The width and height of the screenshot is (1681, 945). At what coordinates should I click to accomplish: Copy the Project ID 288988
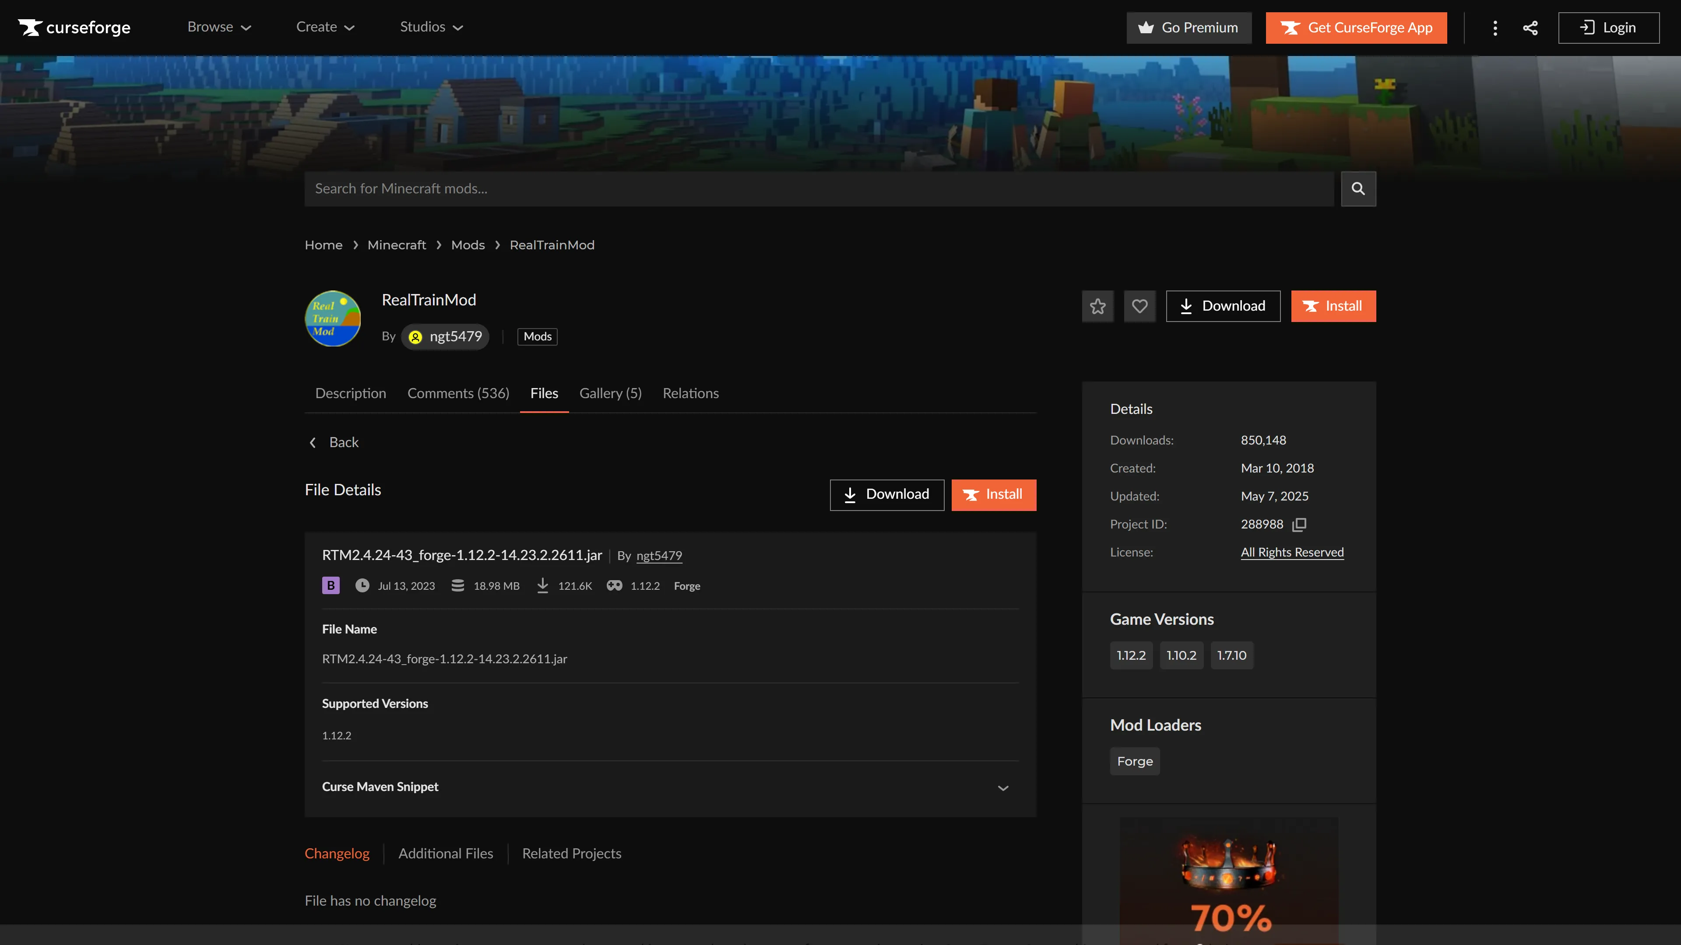pyautogui.click(x=1299, y=525)
